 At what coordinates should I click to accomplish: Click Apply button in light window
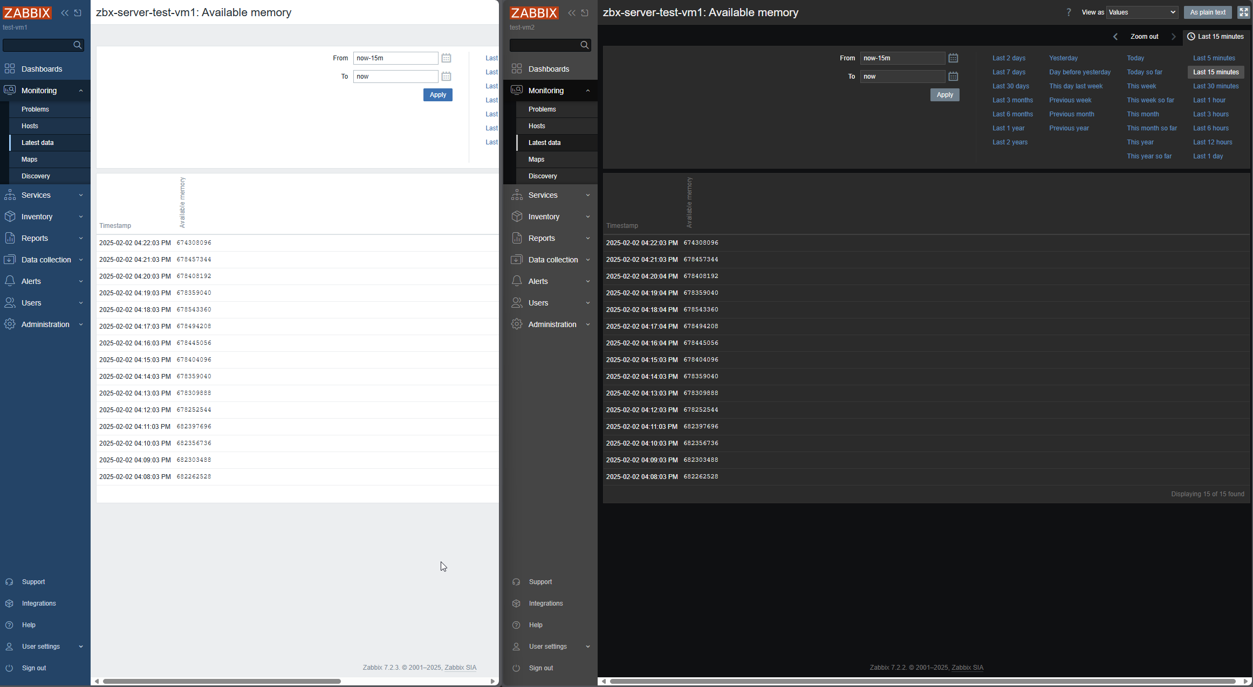point(438,95)
